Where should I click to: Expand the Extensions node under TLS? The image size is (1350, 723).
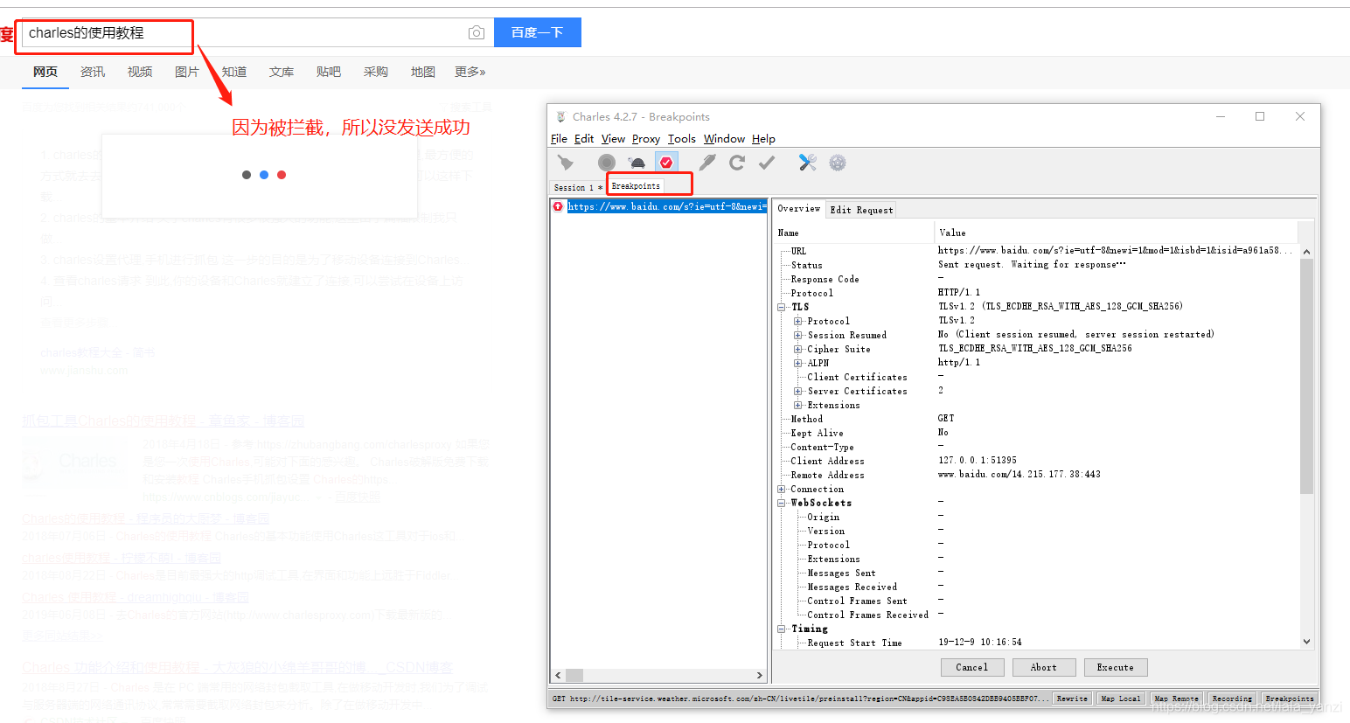(x=797, y=405)
